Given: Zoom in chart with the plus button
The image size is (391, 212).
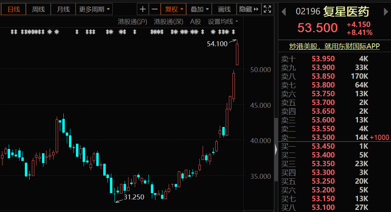Looking at the screenshot, I should 143,9.
